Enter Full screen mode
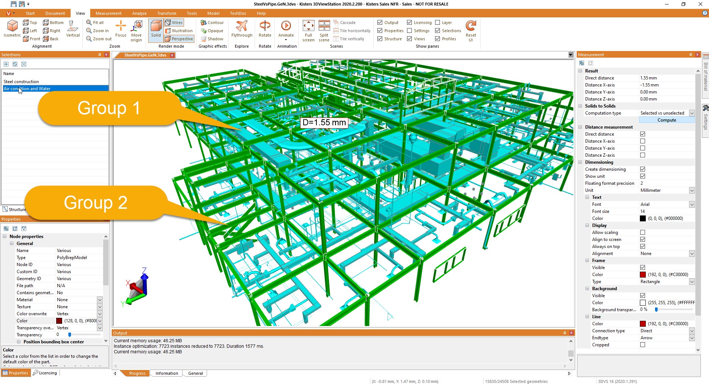Viewport: 709px width, 384px height. [x=308, y=31]
